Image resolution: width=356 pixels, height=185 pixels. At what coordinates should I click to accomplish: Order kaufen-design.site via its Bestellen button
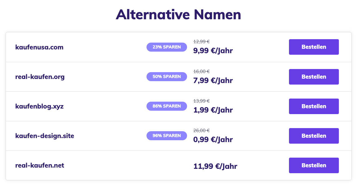pos(314,136)
